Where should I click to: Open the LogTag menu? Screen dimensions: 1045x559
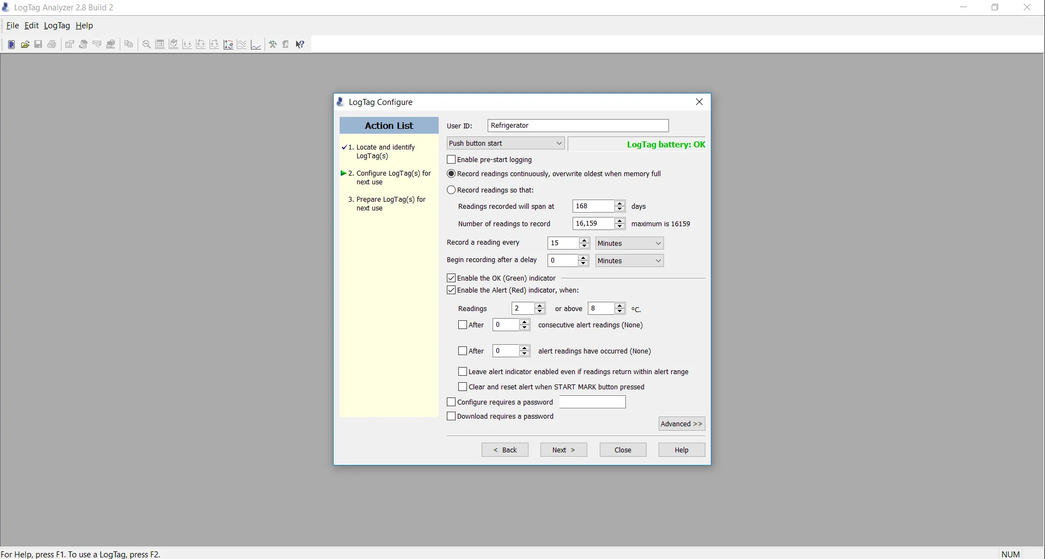pos(57,26)
